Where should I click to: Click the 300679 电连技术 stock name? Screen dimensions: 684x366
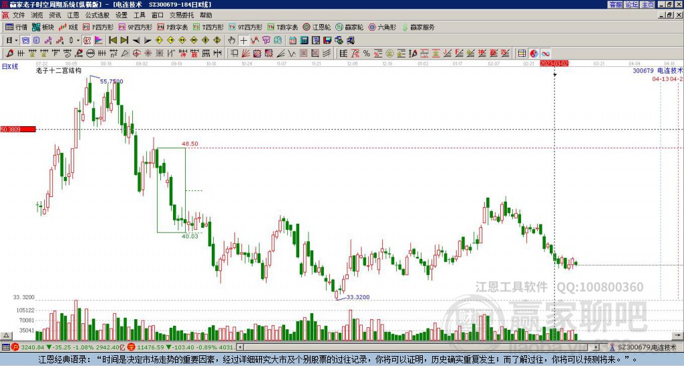point(658,70)
